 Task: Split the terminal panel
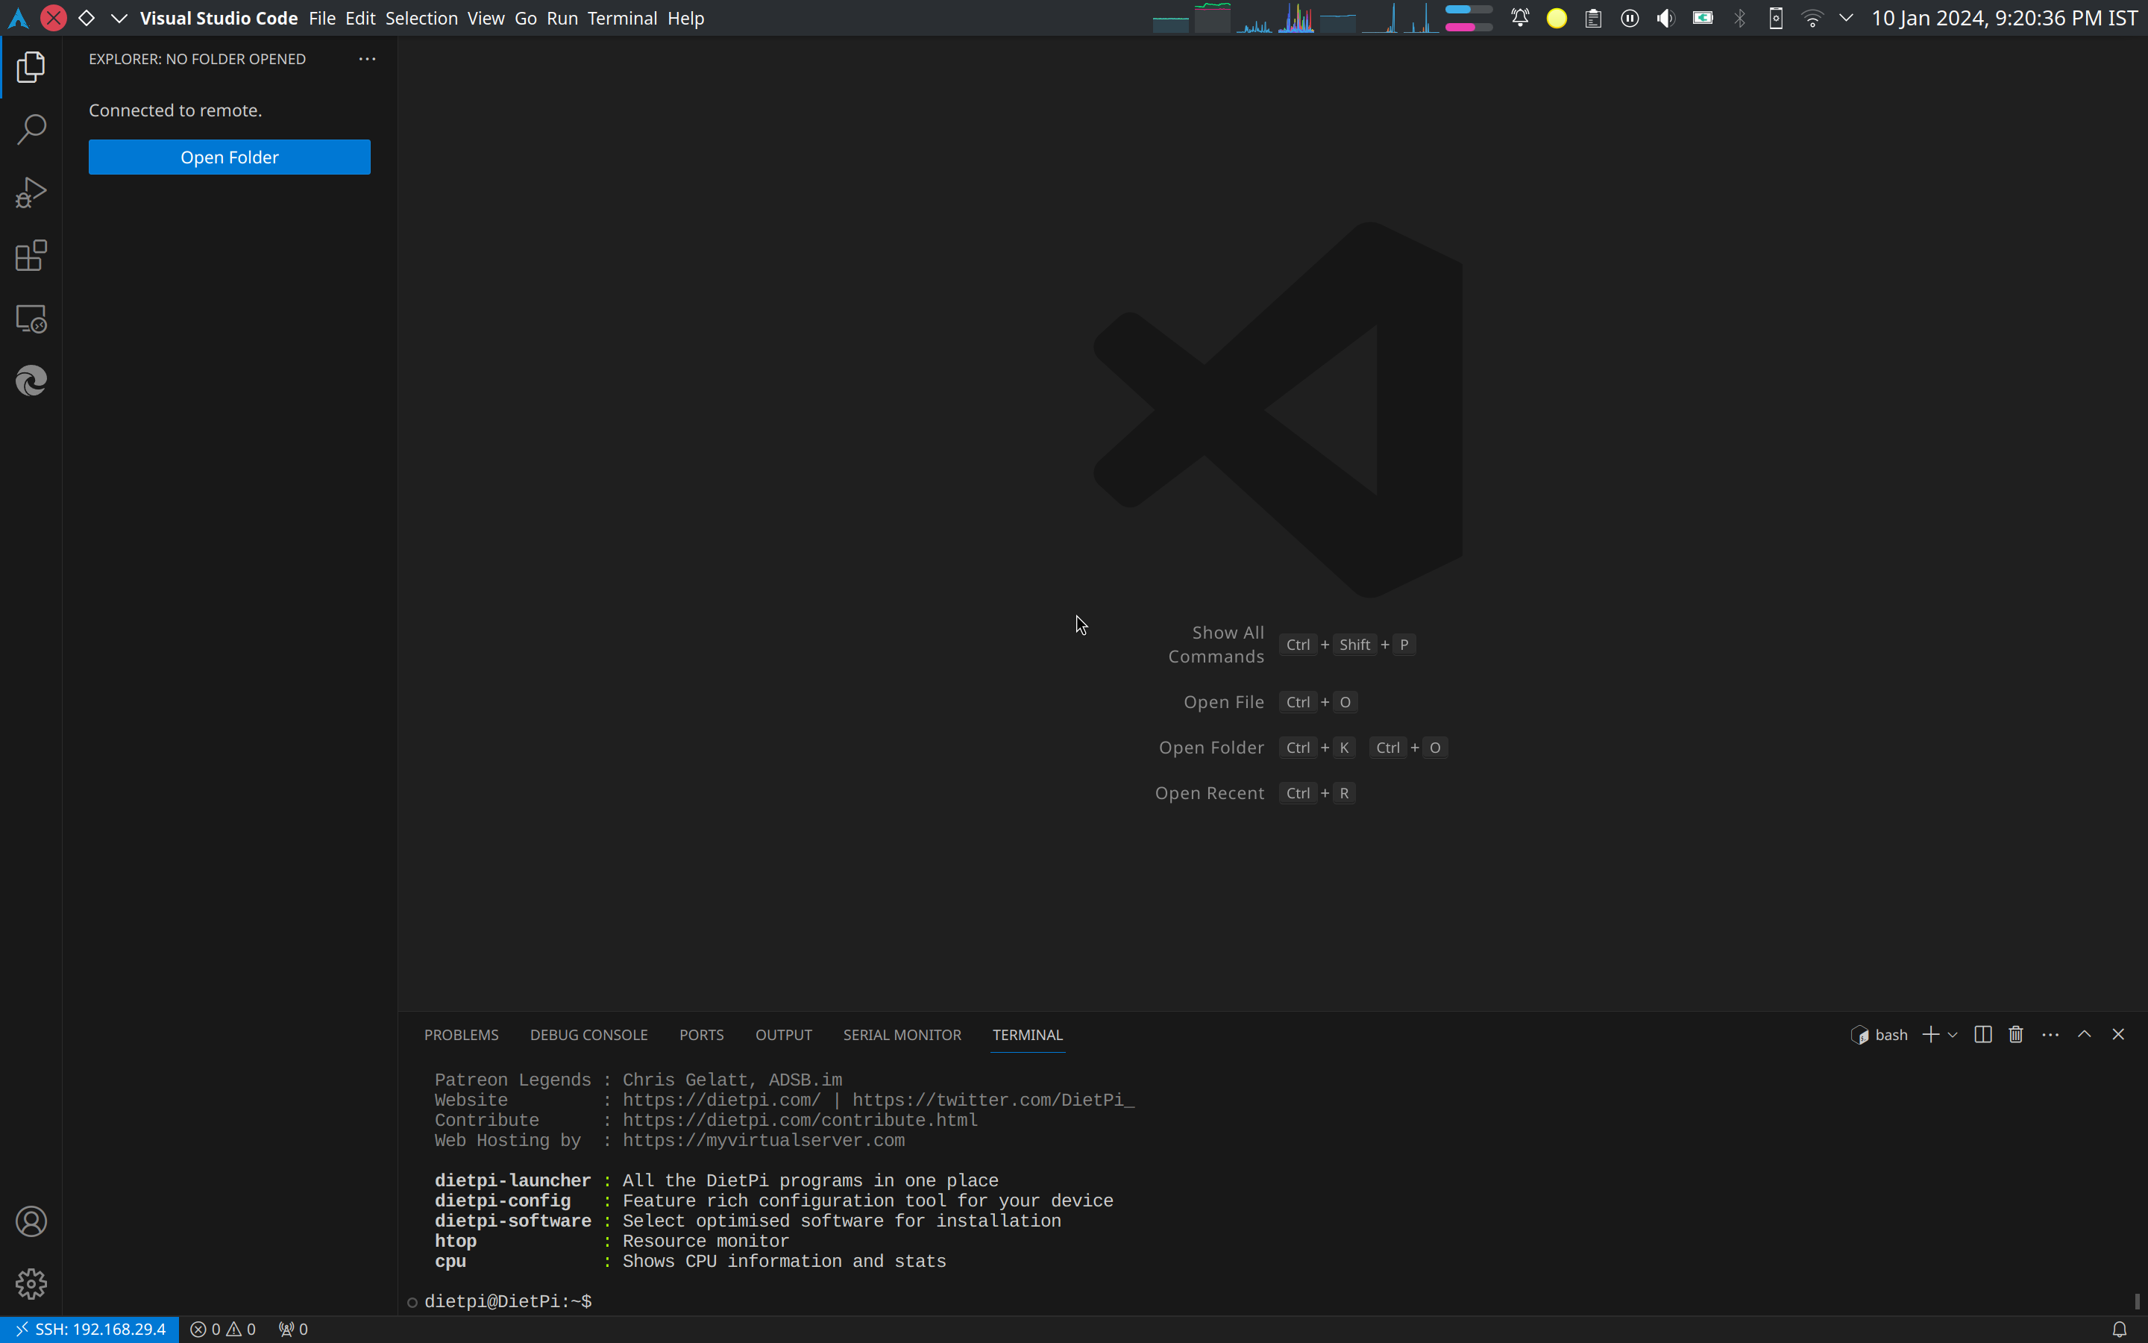click(1983, 1035)
